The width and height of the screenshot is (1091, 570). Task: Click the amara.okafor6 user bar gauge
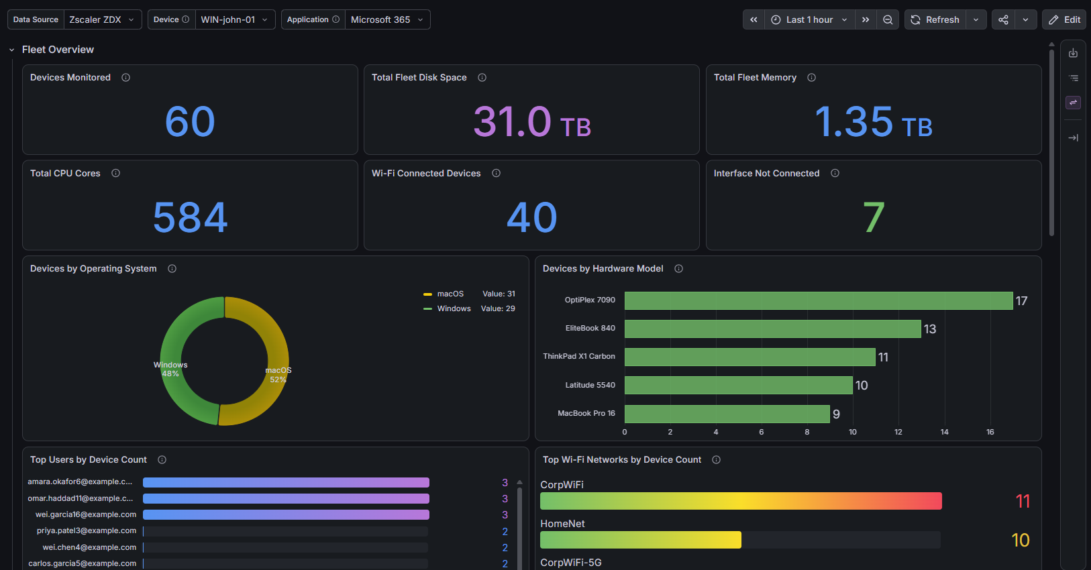point(286,482)
